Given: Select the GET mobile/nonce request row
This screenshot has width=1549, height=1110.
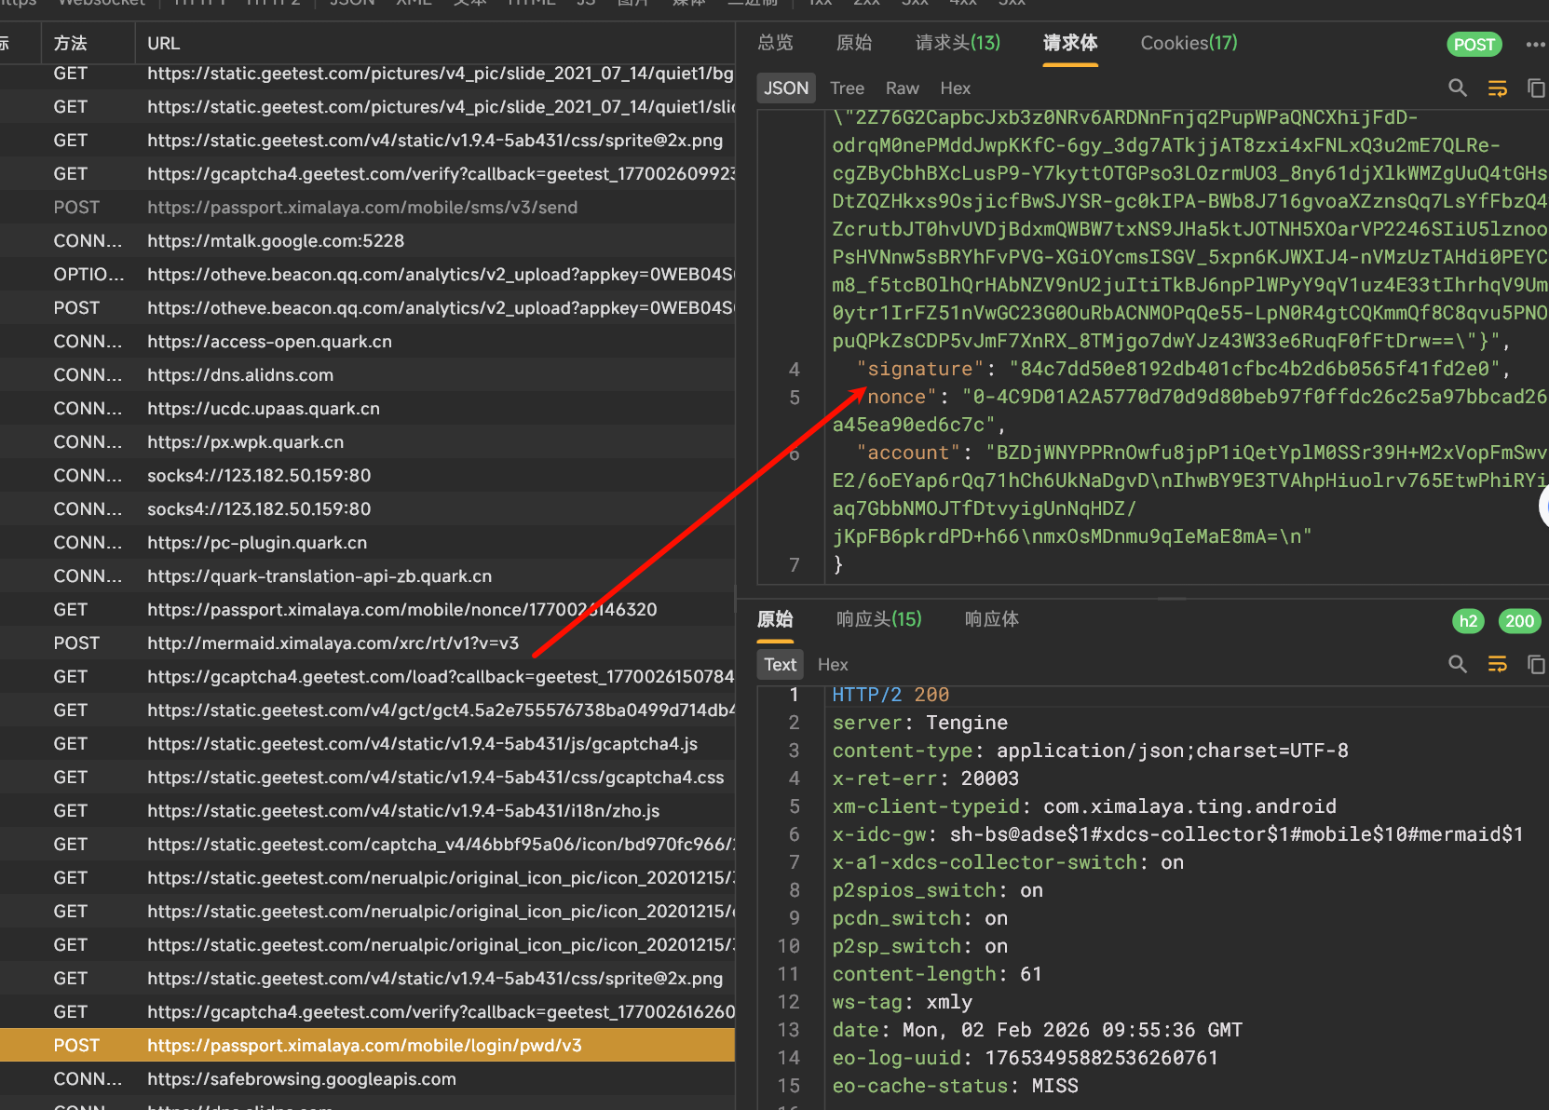Looking at the screenshot, I should [x=401, y=609].
